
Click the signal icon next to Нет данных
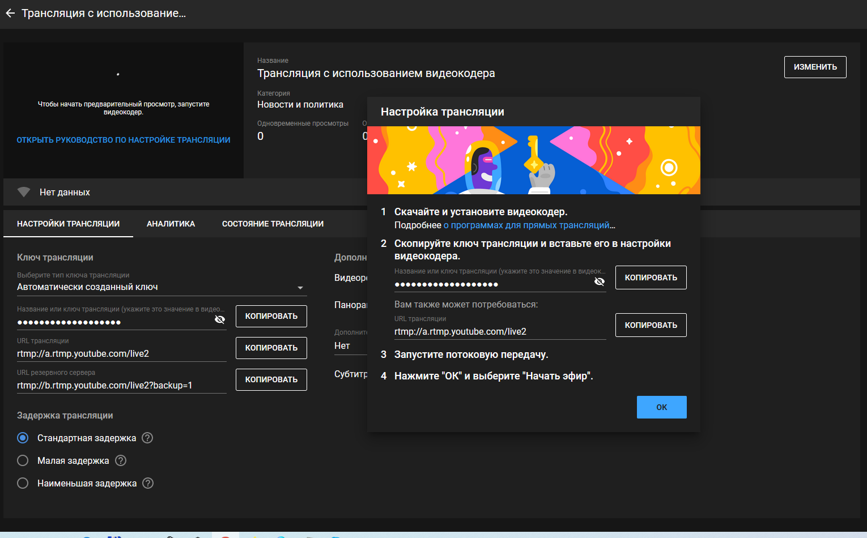[x=24, y=192]
